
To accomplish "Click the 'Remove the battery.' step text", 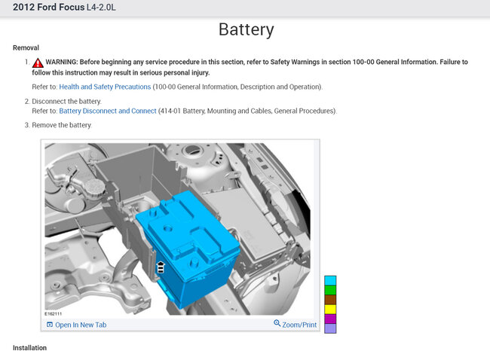I will pyautogui.click(x=62, y=125).
